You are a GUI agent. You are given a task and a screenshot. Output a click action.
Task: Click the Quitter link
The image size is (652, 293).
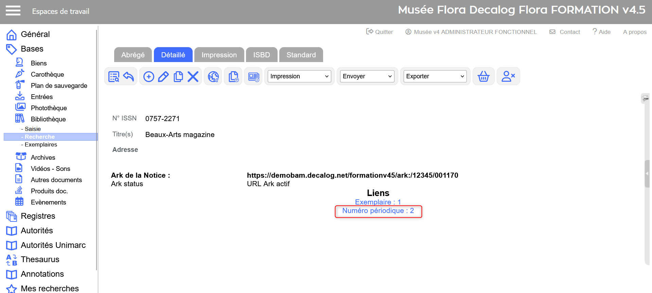pos(380,32)
